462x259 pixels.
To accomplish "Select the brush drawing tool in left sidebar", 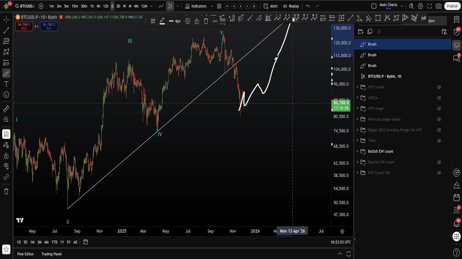I will pyautogui.click(x=6, y=74).
